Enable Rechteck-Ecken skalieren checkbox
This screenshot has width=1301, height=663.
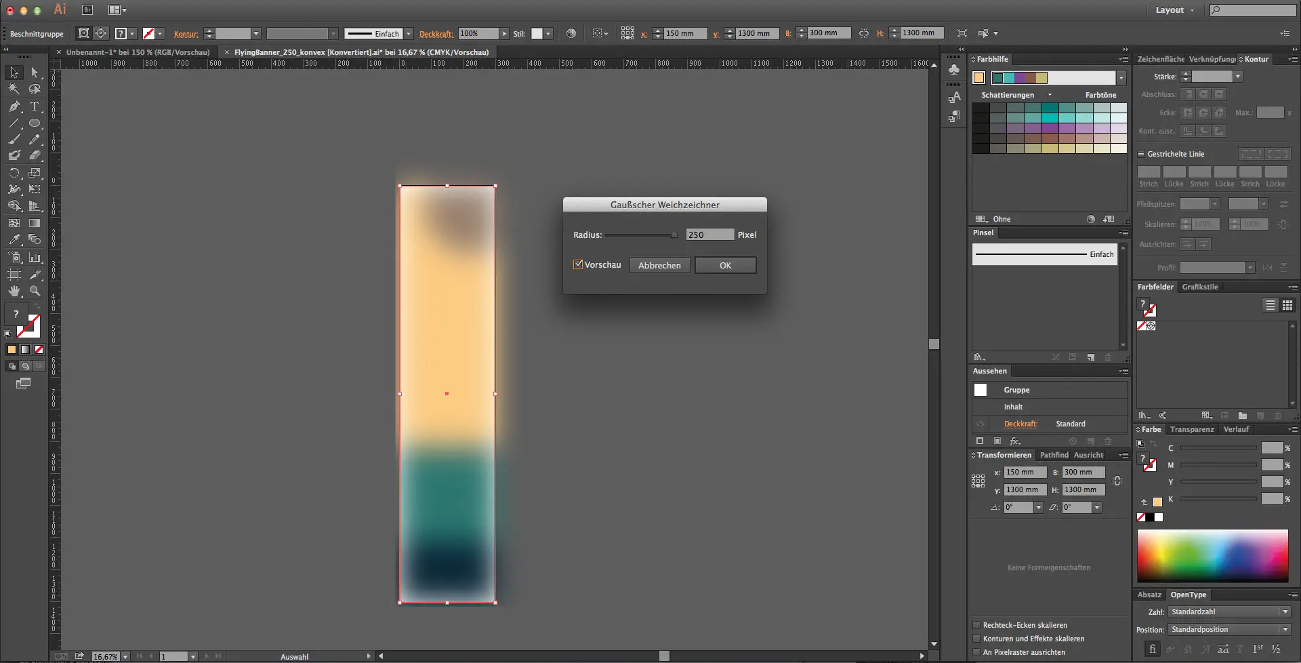(976, 625)
